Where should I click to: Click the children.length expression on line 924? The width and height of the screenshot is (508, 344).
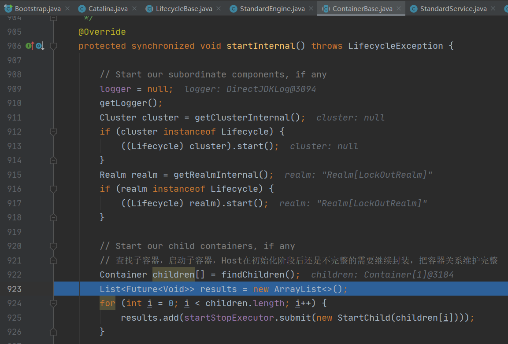(x=245, y=303)
